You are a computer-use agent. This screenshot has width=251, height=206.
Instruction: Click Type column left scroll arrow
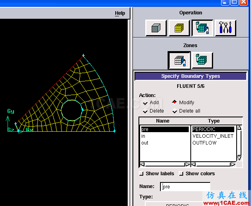[x=194, y=164]
